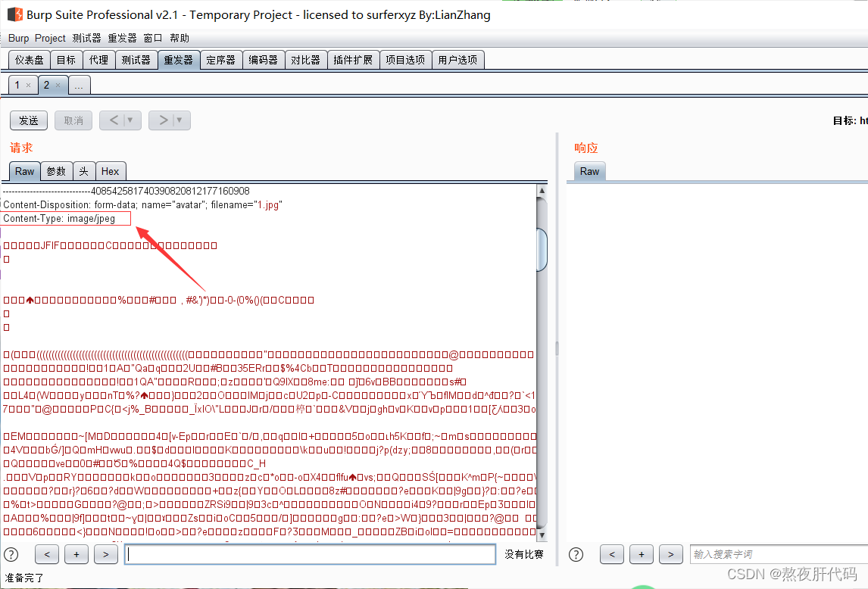868x589 pixels.
Task: Click the Content-Type: image/jpeg line
Action: (x=59, y=219)
